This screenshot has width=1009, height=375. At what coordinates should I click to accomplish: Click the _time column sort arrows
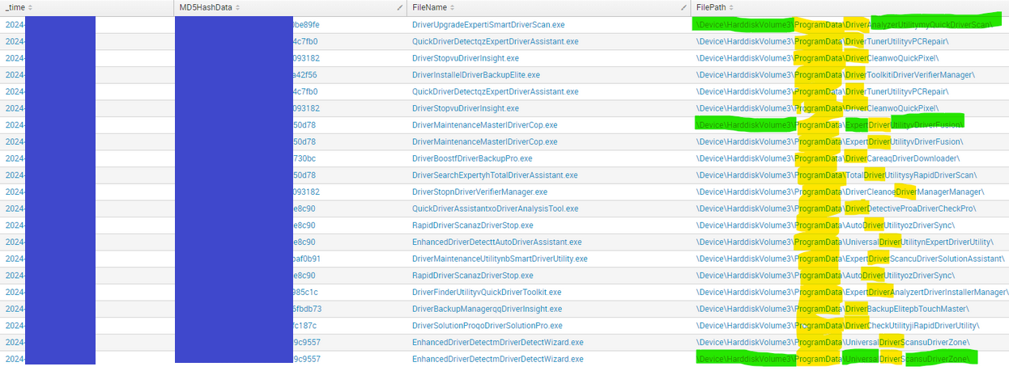[29, 7]
